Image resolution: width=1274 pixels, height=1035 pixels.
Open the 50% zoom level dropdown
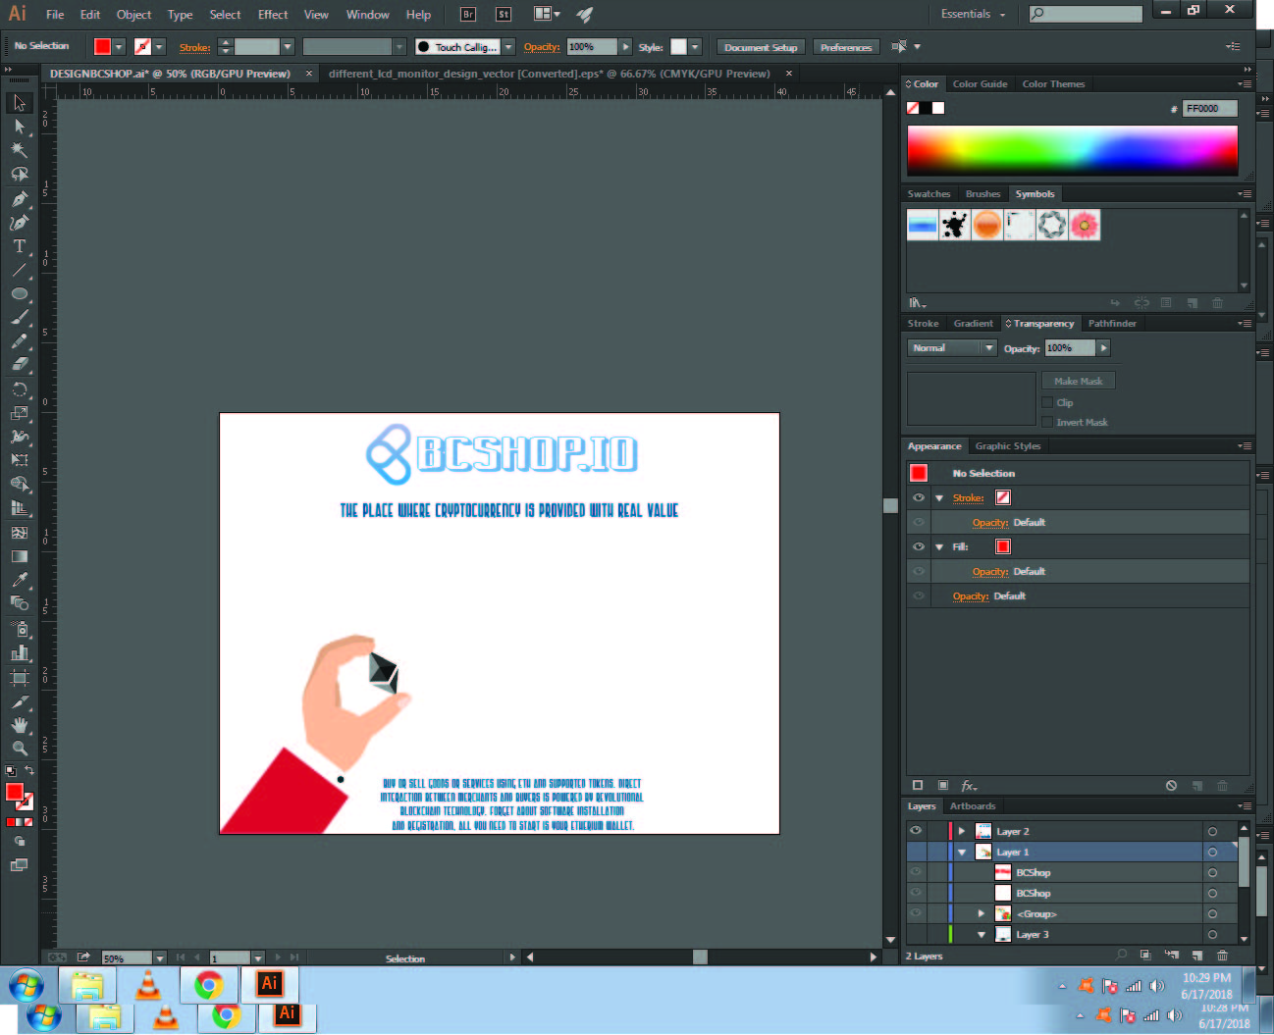(x=159, y=958)
